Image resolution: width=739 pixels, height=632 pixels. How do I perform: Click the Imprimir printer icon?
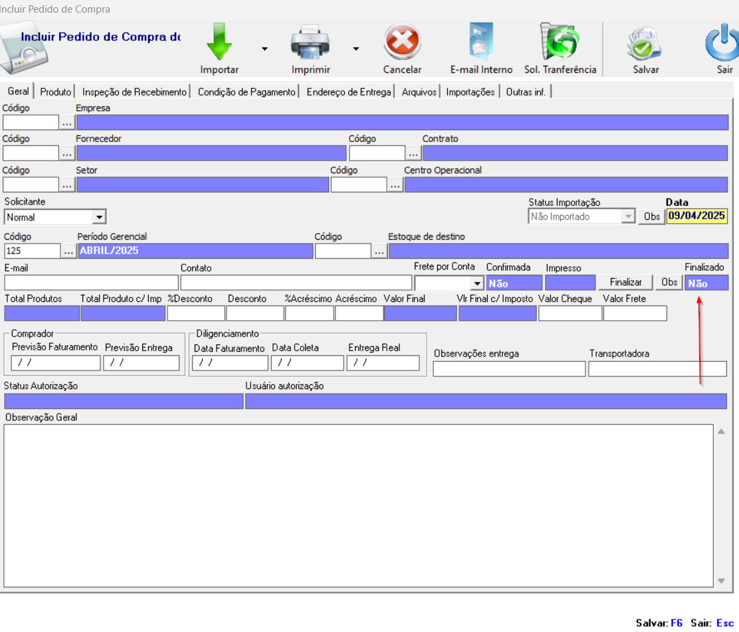click(310, 42)
